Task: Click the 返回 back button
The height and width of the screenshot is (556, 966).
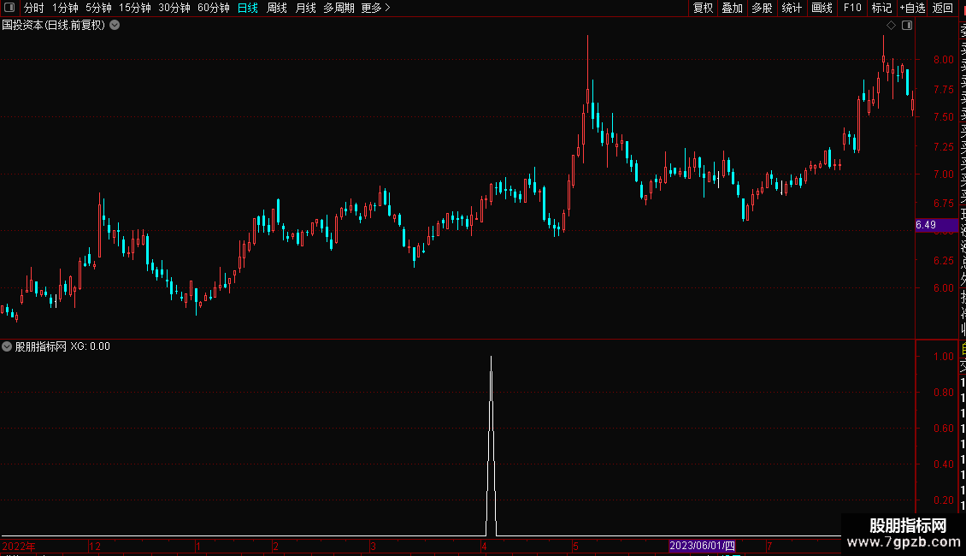Action: [x=943, y=8]
